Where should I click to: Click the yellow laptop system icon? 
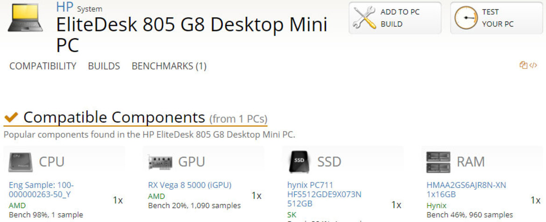point(25,17)
